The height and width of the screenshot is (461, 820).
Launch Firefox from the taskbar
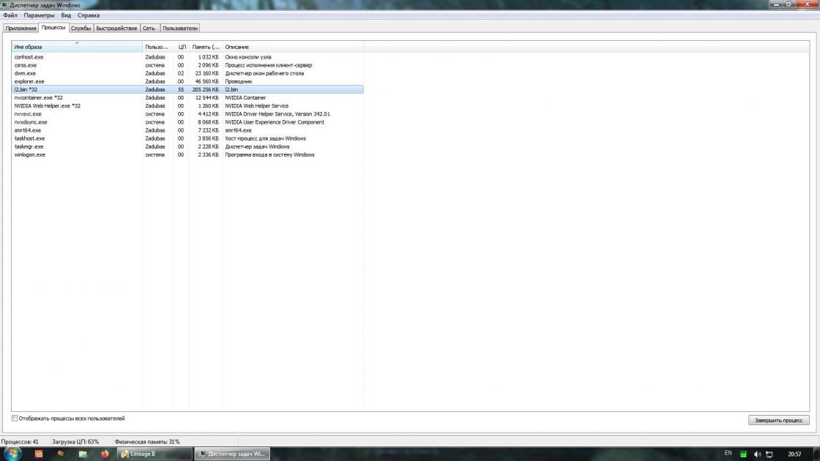click(105, 454)
